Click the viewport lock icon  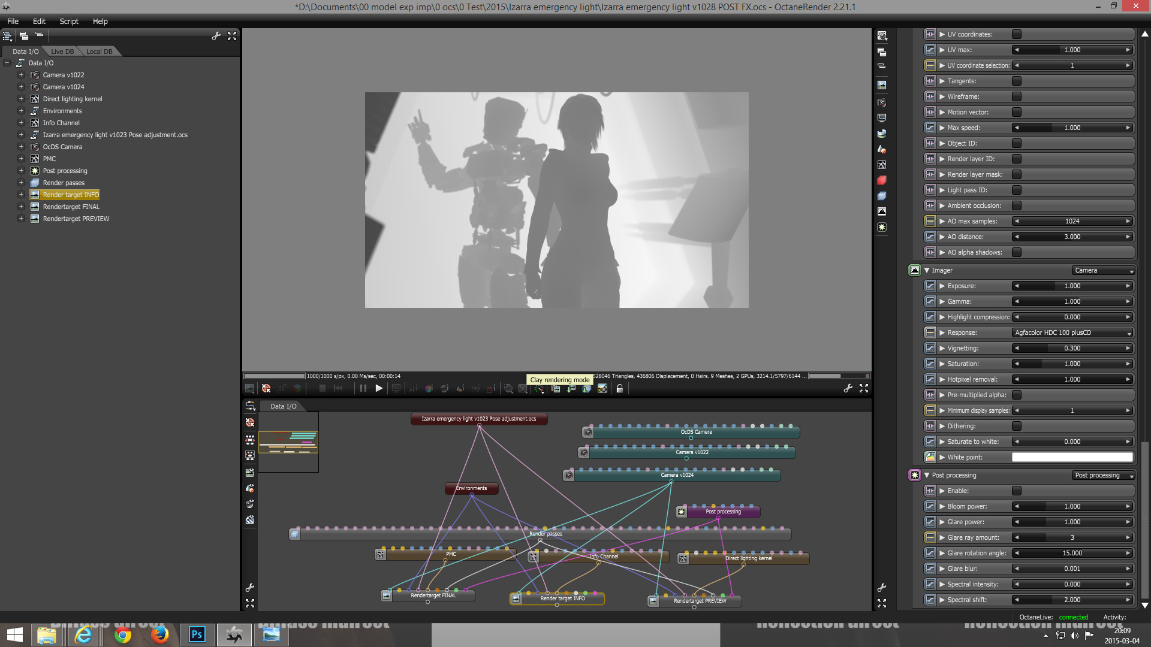[x=620, y=389]
